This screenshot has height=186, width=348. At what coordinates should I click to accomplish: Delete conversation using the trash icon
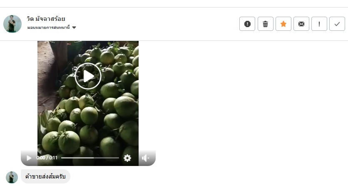(266, 24)
